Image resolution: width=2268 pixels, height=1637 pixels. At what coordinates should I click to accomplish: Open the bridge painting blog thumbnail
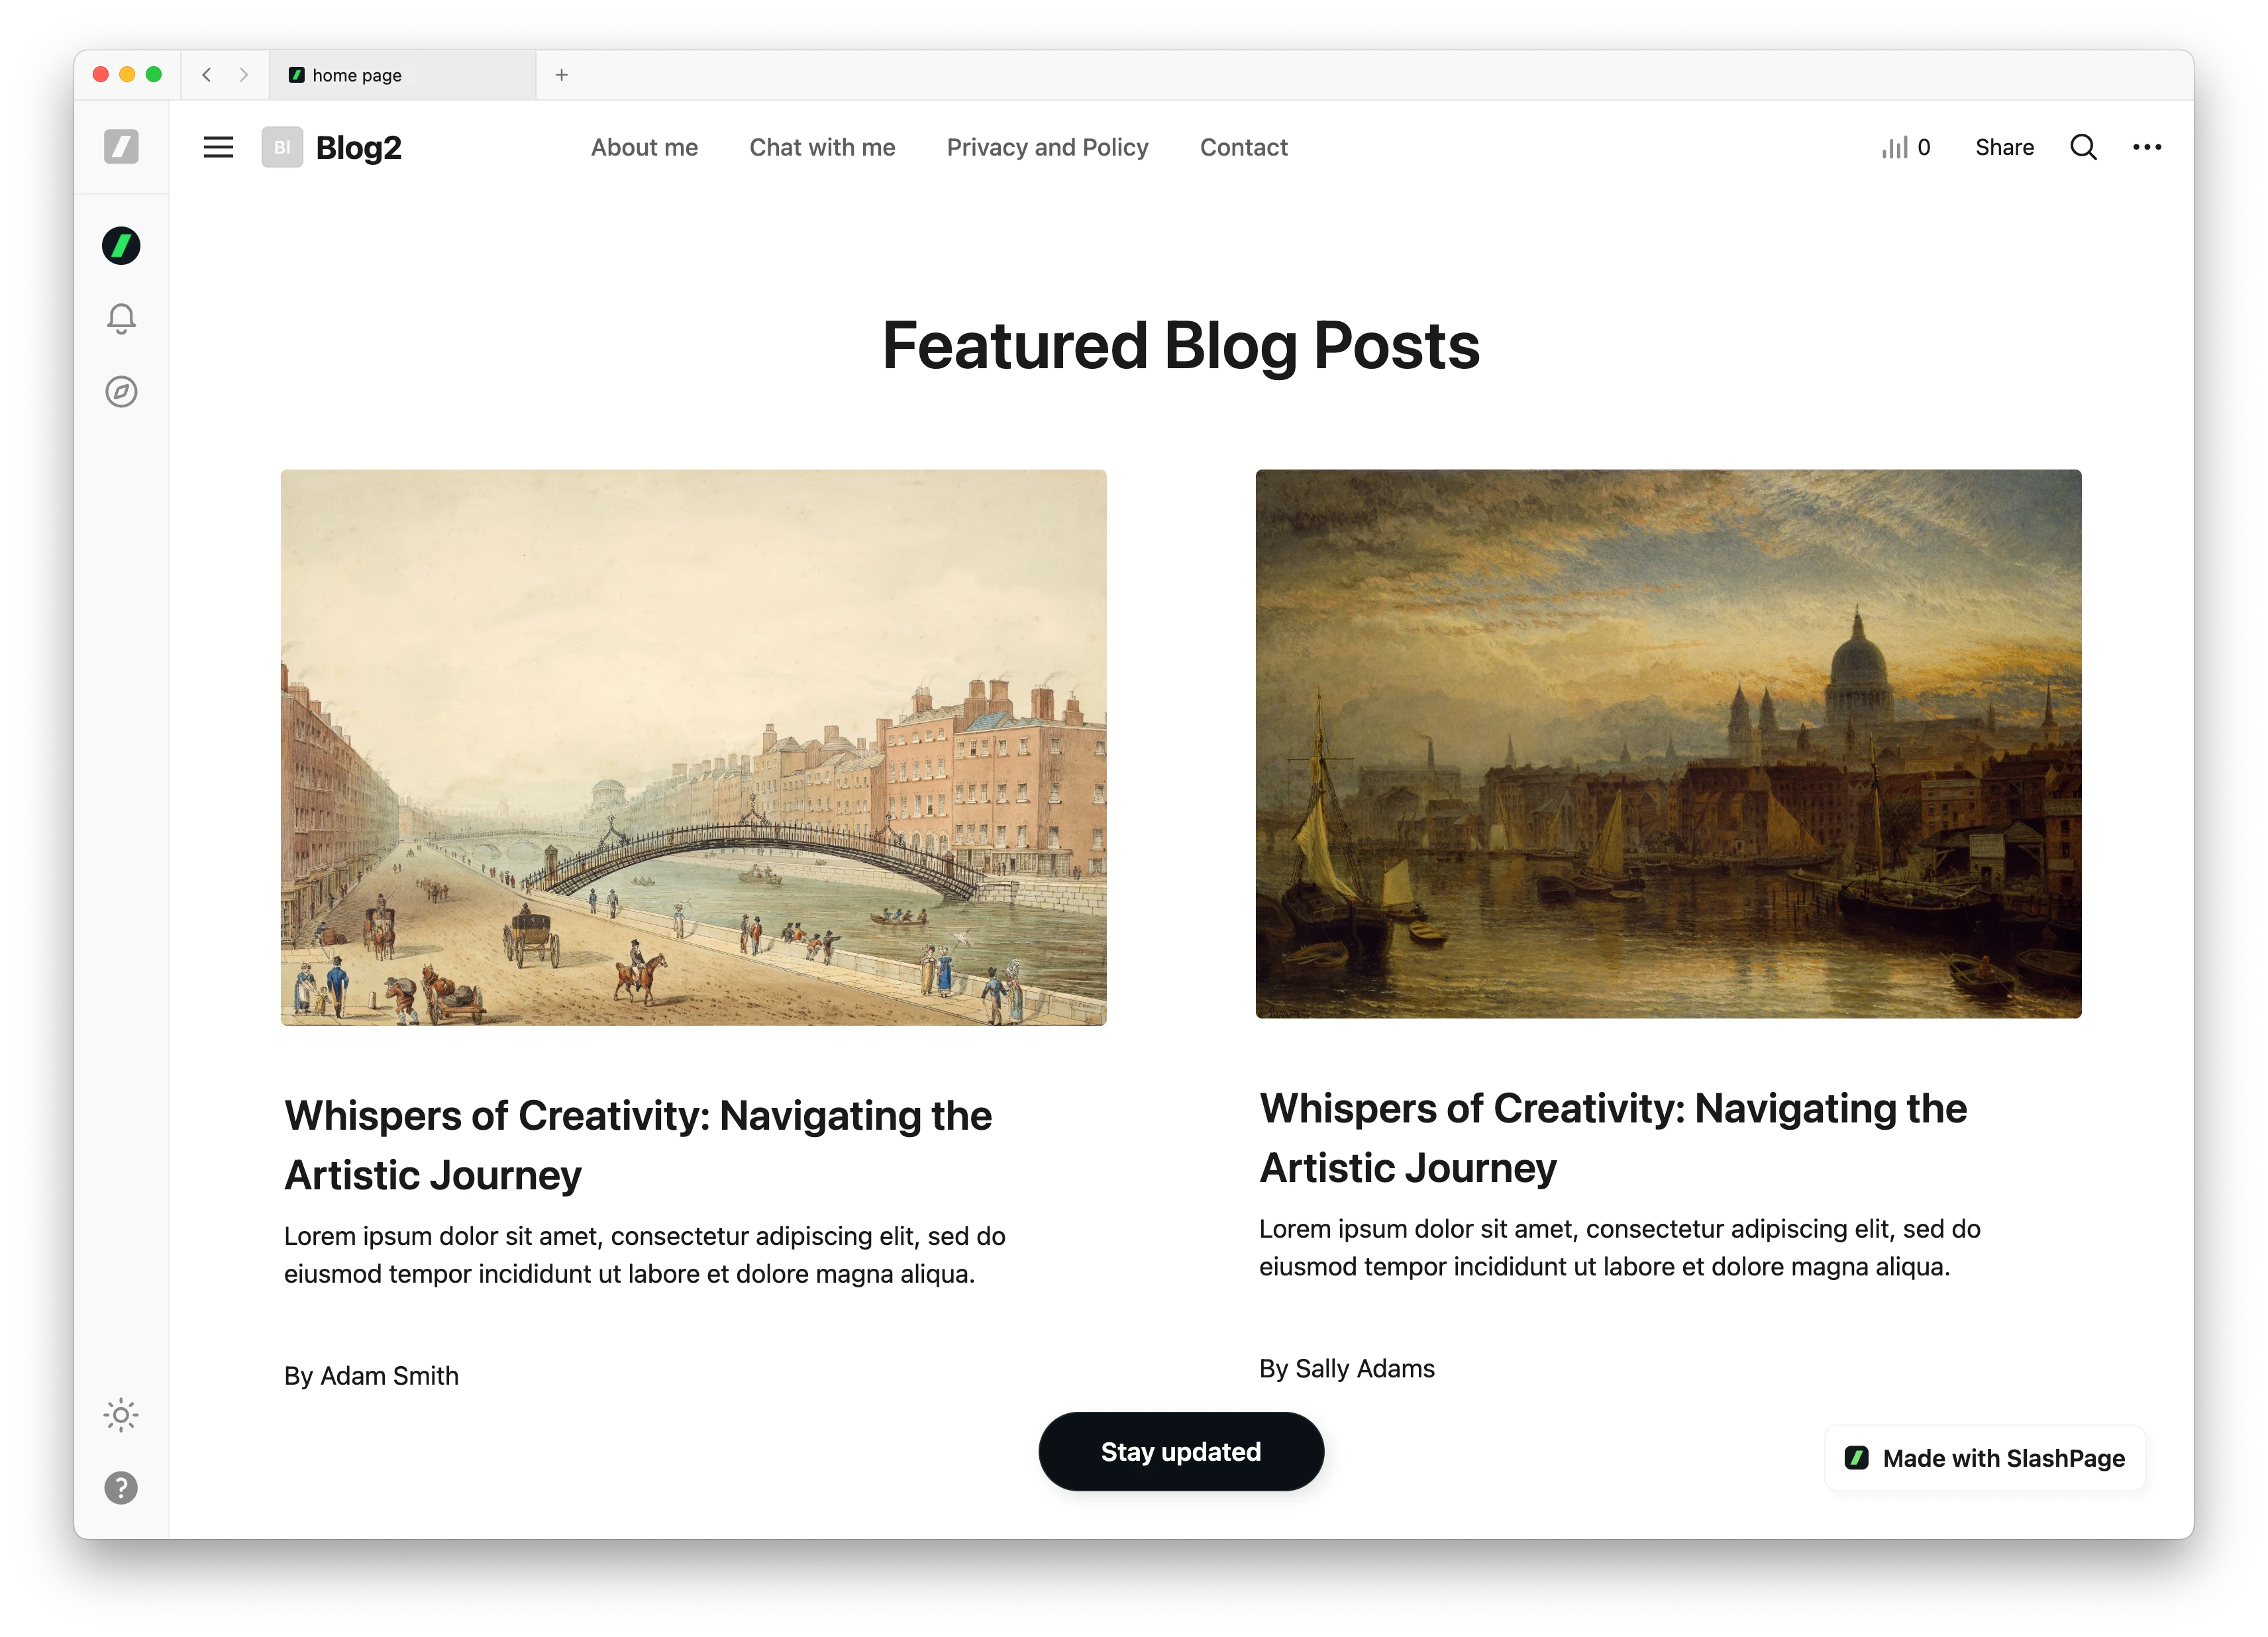tap(693, 747)
